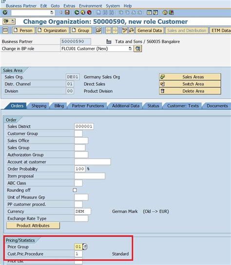Switch to the Partner Functions tab
Viewport: 231px width, 265px height.
click(x=88, y=106)
